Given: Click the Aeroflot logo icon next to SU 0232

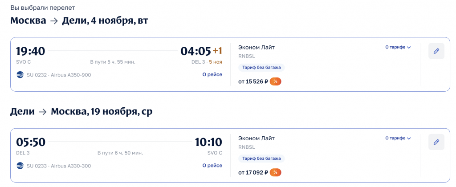Looking at the screenshot, I should point(20,75).
